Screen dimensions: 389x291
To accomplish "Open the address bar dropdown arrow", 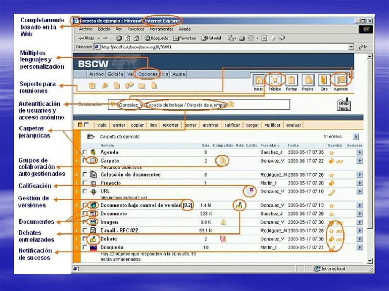I will [351, 47].
